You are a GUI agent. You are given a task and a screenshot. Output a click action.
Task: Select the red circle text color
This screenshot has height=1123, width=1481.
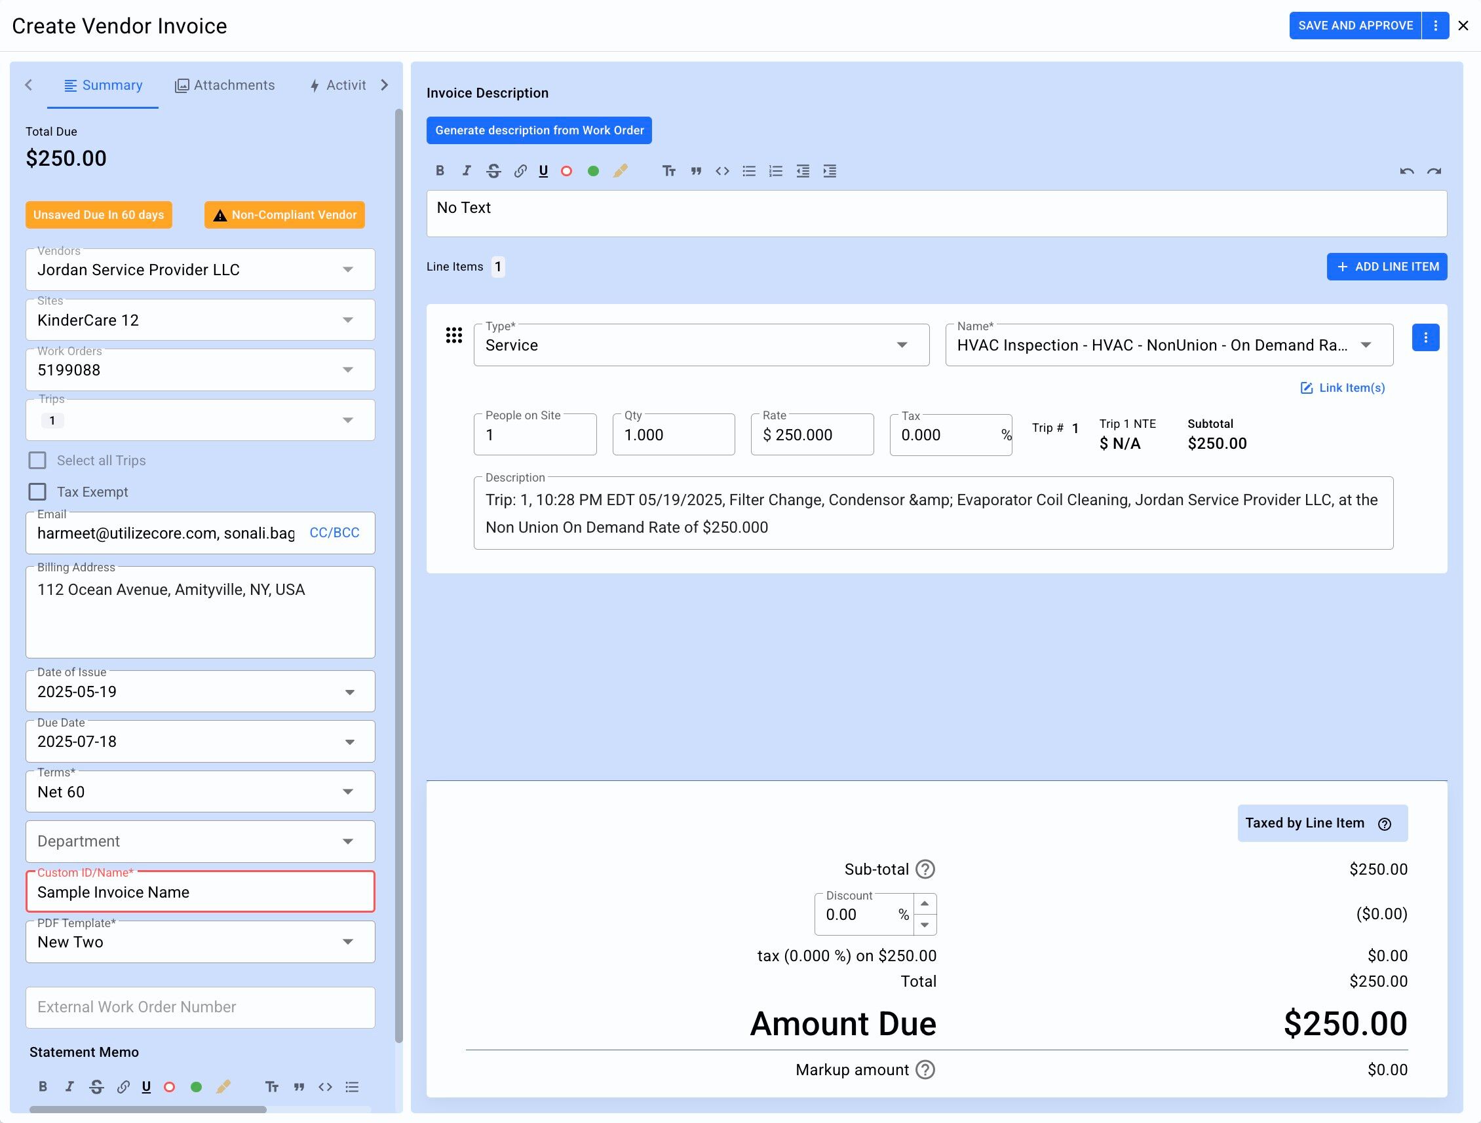click(x=566, y=170)
